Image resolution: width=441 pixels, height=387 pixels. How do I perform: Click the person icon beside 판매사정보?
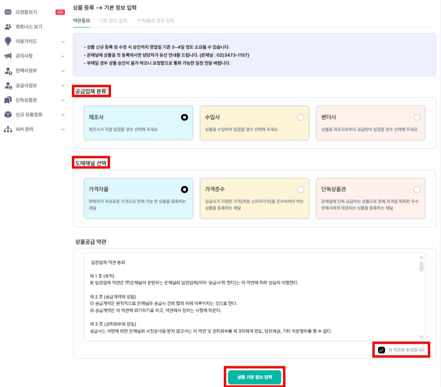tap(8, 71)
